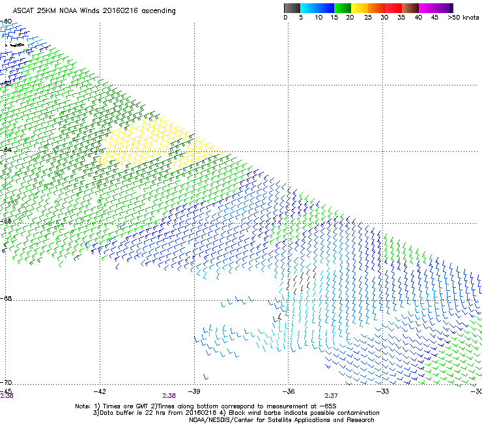
Task: Click the longitude label '-42'
Action: pos(100,391)
